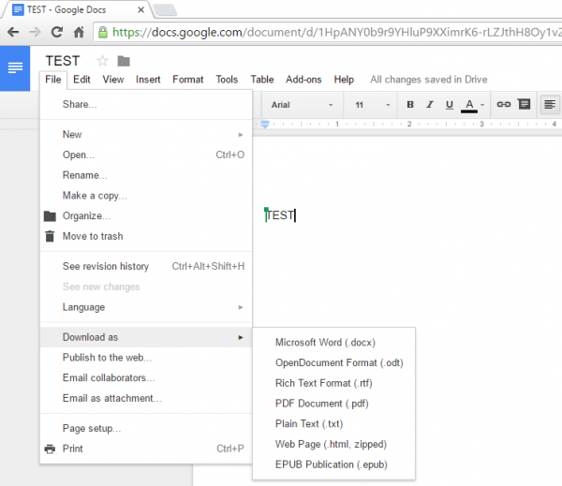
Task: Click the browser forward arrow
Action: pyautogui.click(x=35, y=32)
